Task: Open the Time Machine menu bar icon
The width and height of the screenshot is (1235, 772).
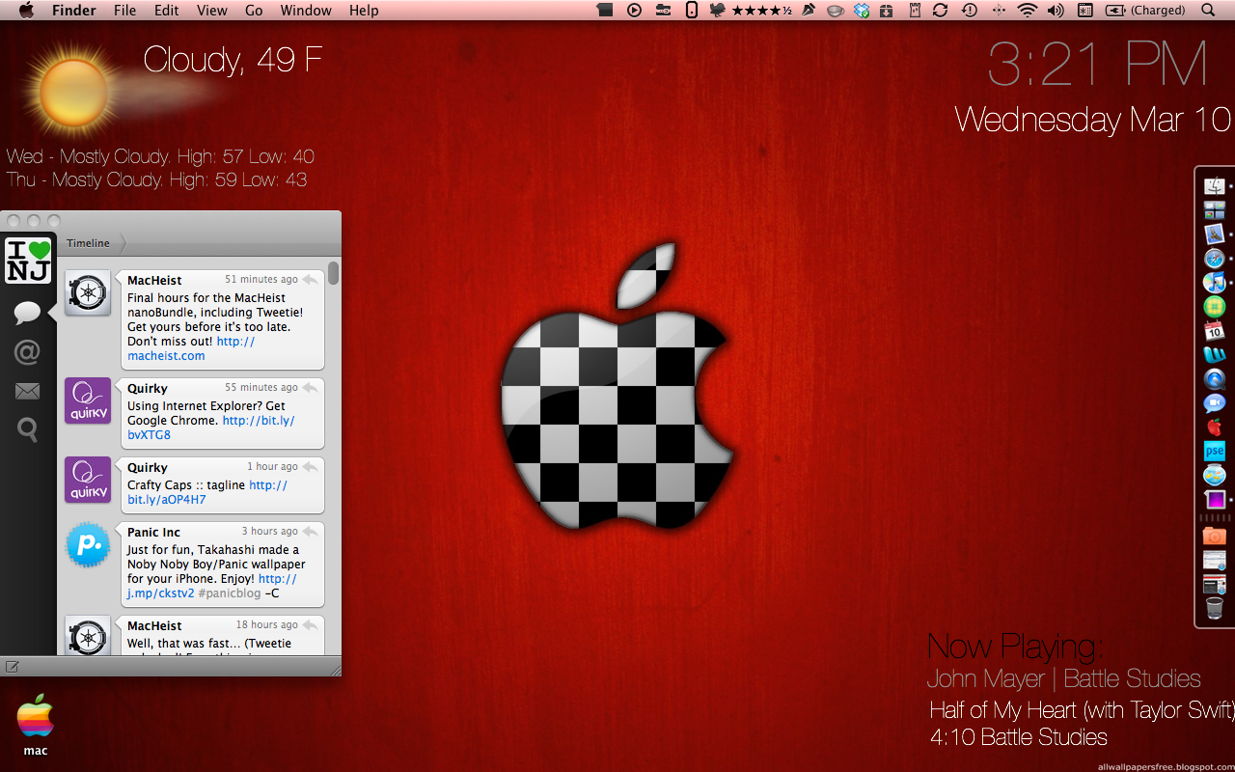Action: tap(969, 11)
